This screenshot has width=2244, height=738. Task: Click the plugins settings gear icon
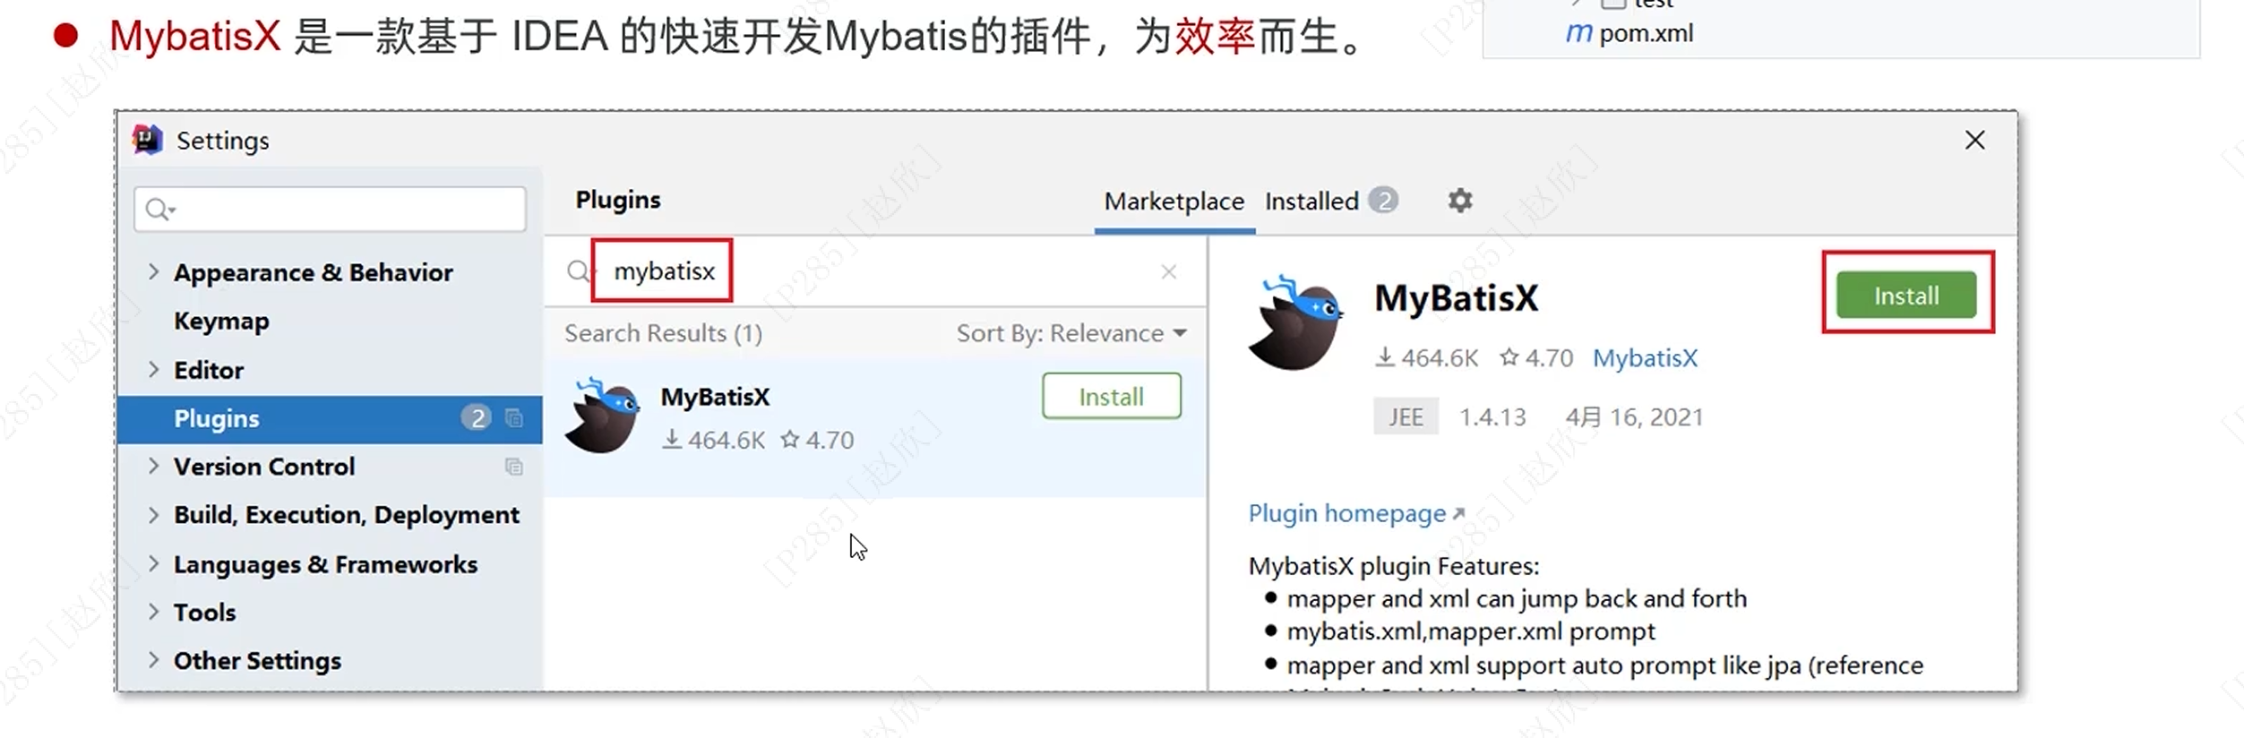click(x=1459, y=200)
